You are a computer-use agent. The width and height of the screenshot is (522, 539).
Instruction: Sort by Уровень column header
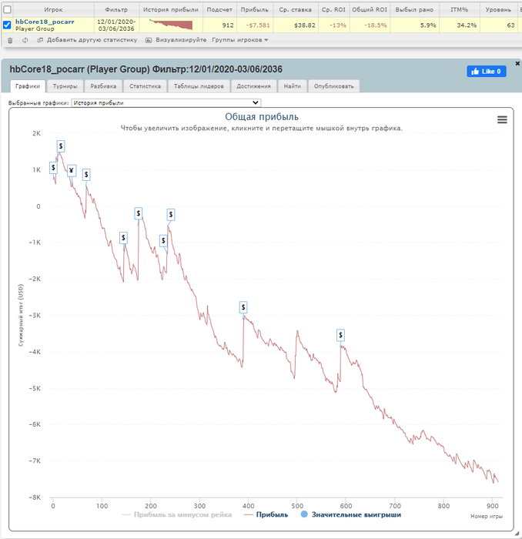click(x=498, y=9)
